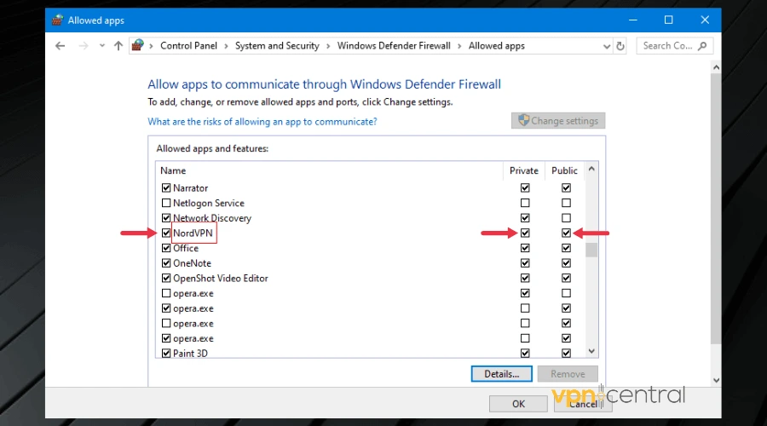
Task: Navigate to Windows Defender Firewall breadcrumb
Action: 394,46
